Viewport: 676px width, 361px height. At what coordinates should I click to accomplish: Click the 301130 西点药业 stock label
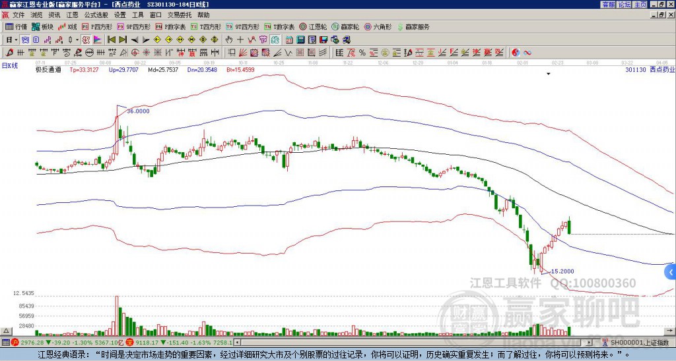coord(650,69)
